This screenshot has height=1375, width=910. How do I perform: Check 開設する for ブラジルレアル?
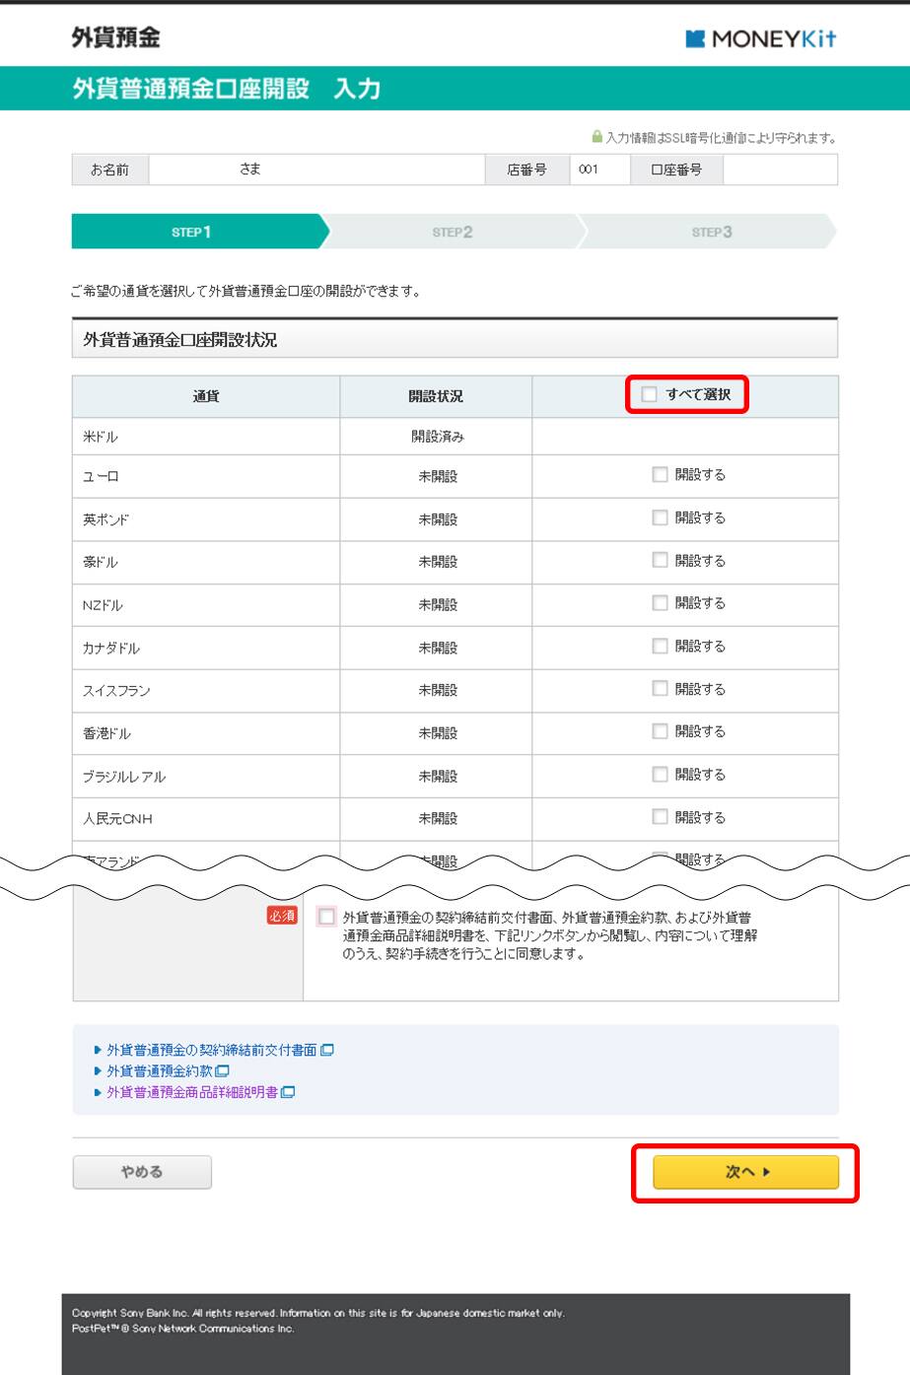[x=660, y=775]
